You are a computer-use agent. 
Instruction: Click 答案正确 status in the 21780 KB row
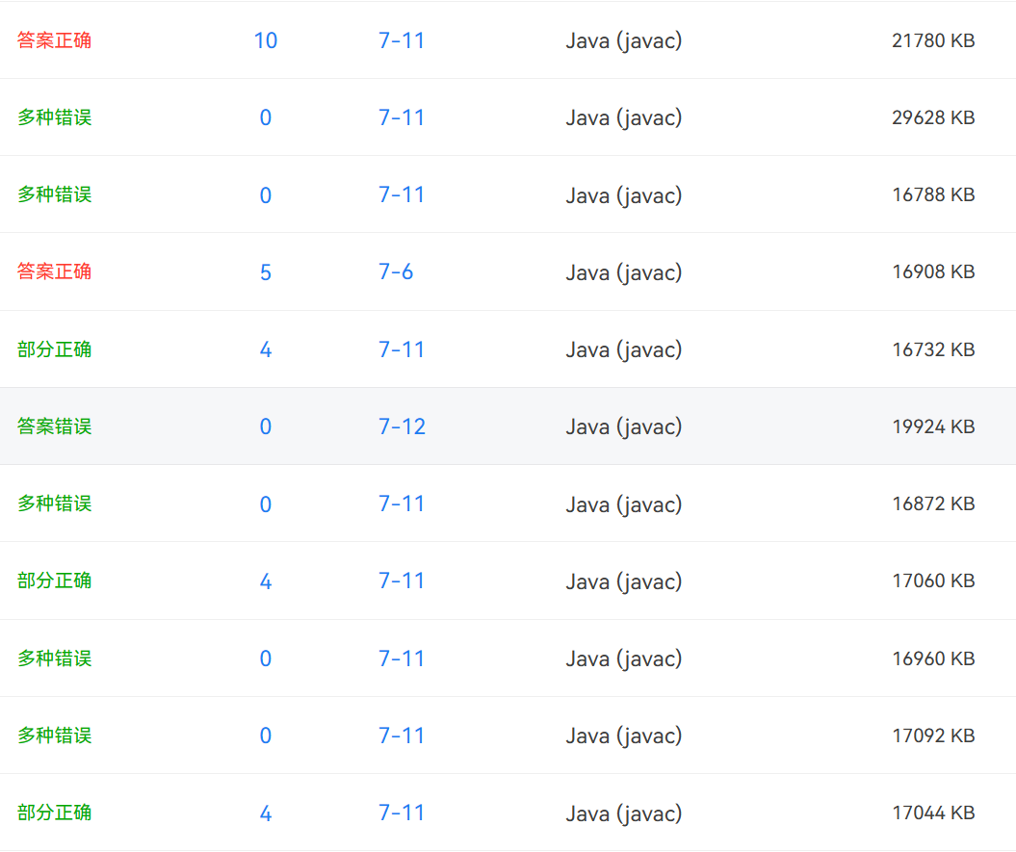click(x=54, y=40)
